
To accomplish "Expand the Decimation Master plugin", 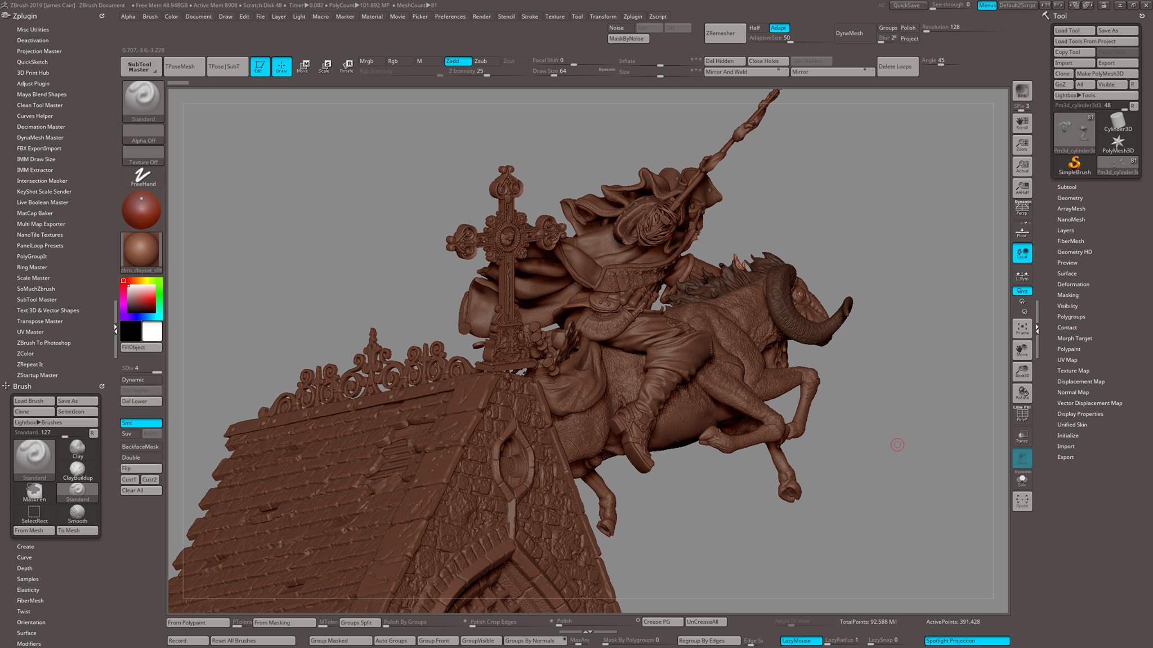I will 41,127.
